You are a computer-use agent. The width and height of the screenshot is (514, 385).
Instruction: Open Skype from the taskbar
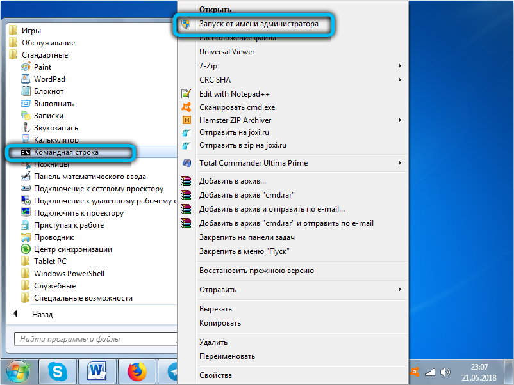tap(58, 372)
